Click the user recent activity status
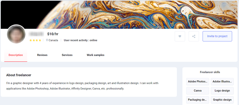This screenshot has height=105, width=239. [80, 40]
